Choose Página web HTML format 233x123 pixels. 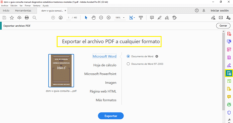103,91
